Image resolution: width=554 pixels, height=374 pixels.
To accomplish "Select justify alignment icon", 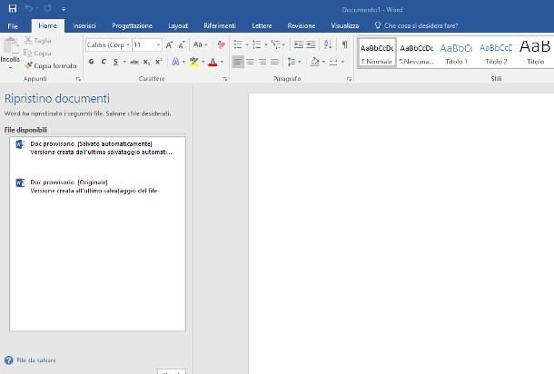I will [x=274, y=62].
